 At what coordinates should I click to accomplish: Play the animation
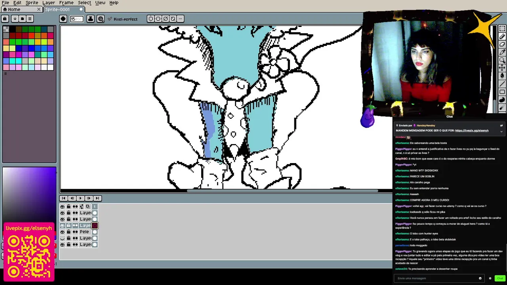coord(80,198)
